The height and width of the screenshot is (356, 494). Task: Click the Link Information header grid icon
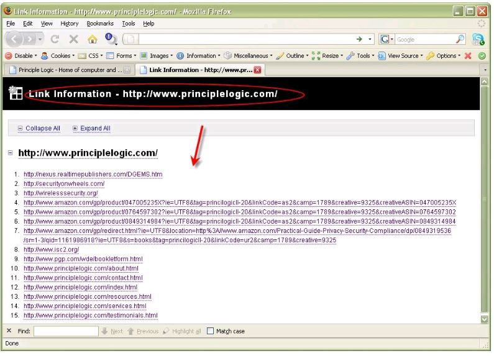[x=16, y=93]
